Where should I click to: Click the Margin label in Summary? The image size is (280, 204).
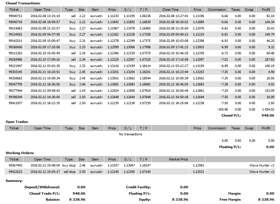pos(235,194)
